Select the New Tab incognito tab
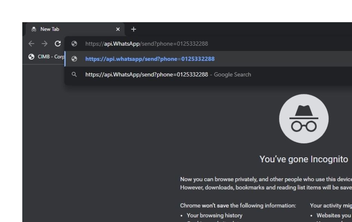Image resolution: width=352 pixels, height=222 pixels. (75, 29)
